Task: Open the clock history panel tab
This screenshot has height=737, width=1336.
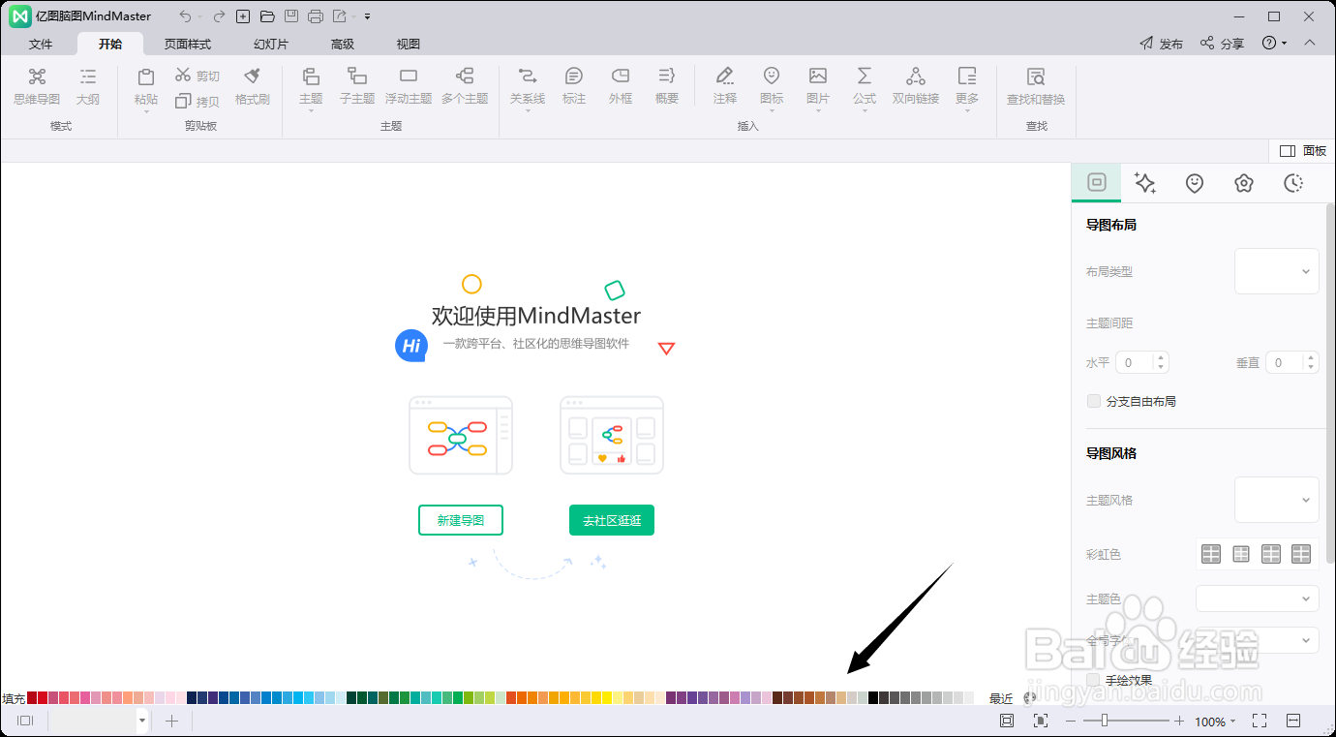Action: [x=1293, y=183]
